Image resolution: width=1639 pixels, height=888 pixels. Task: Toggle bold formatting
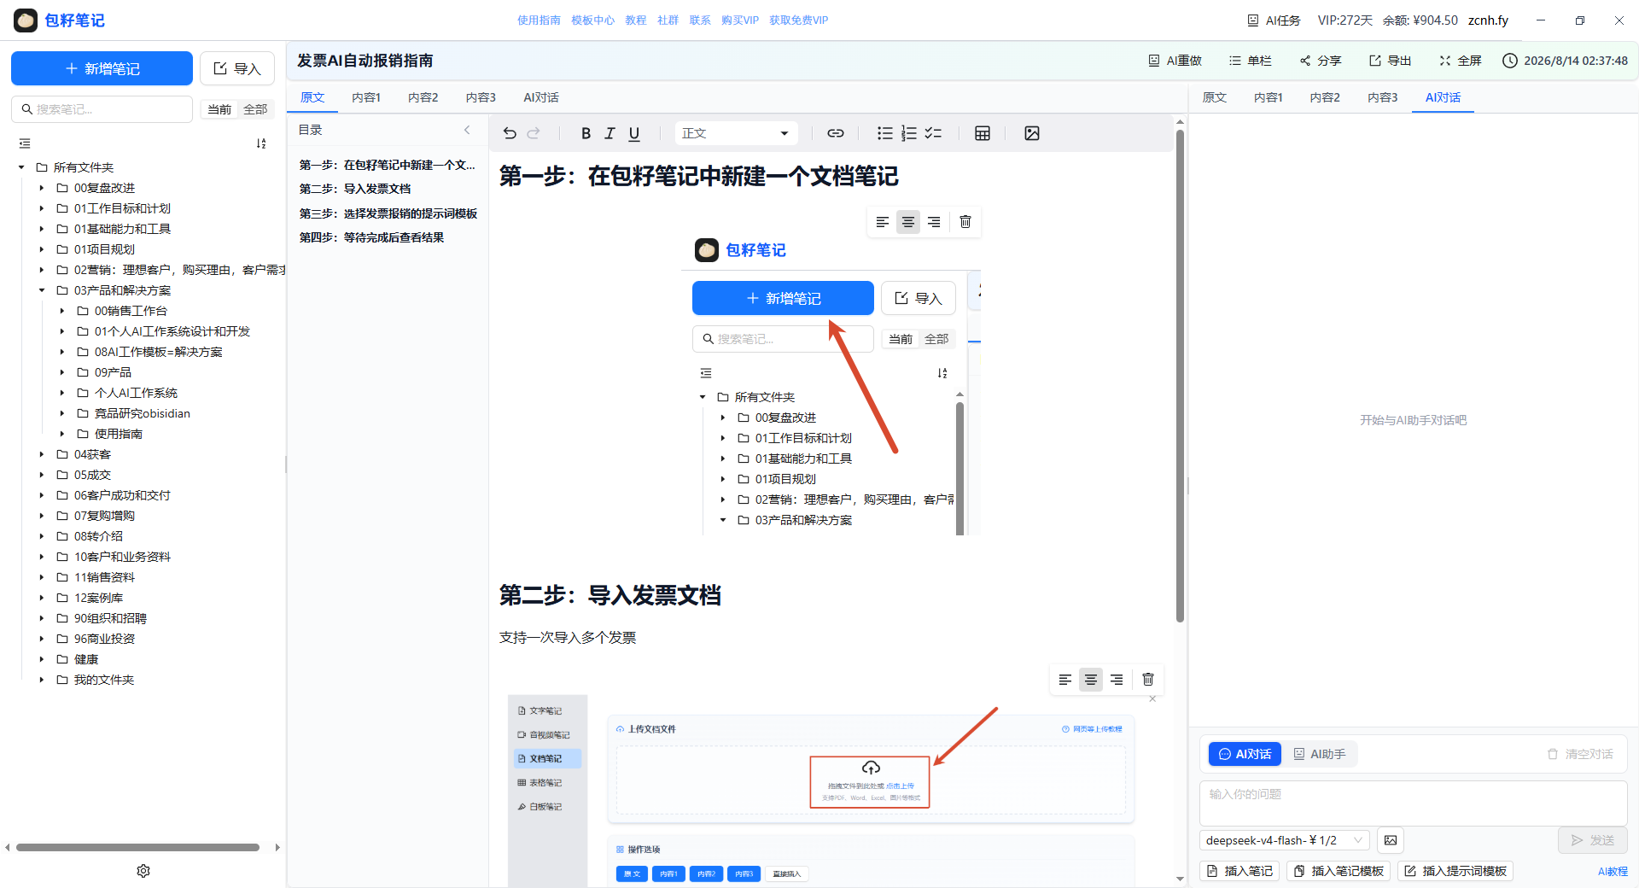pos(586,133)
